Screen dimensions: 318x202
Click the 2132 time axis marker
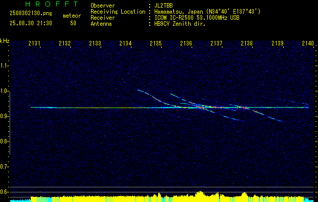(65, 43)
